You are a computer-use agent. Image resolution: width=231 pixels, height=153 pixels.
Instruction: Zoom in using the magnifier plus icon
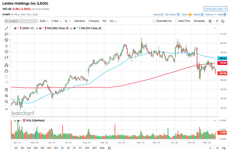point(6,96)
